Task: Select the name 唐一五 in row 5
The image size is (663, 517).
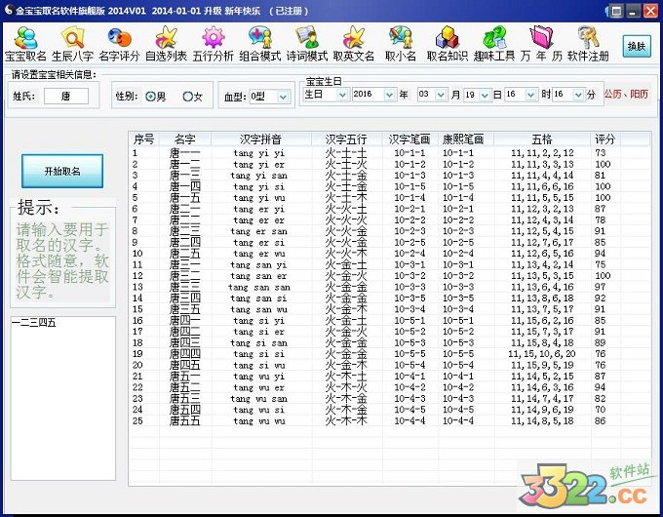Action: click(185, 198)
